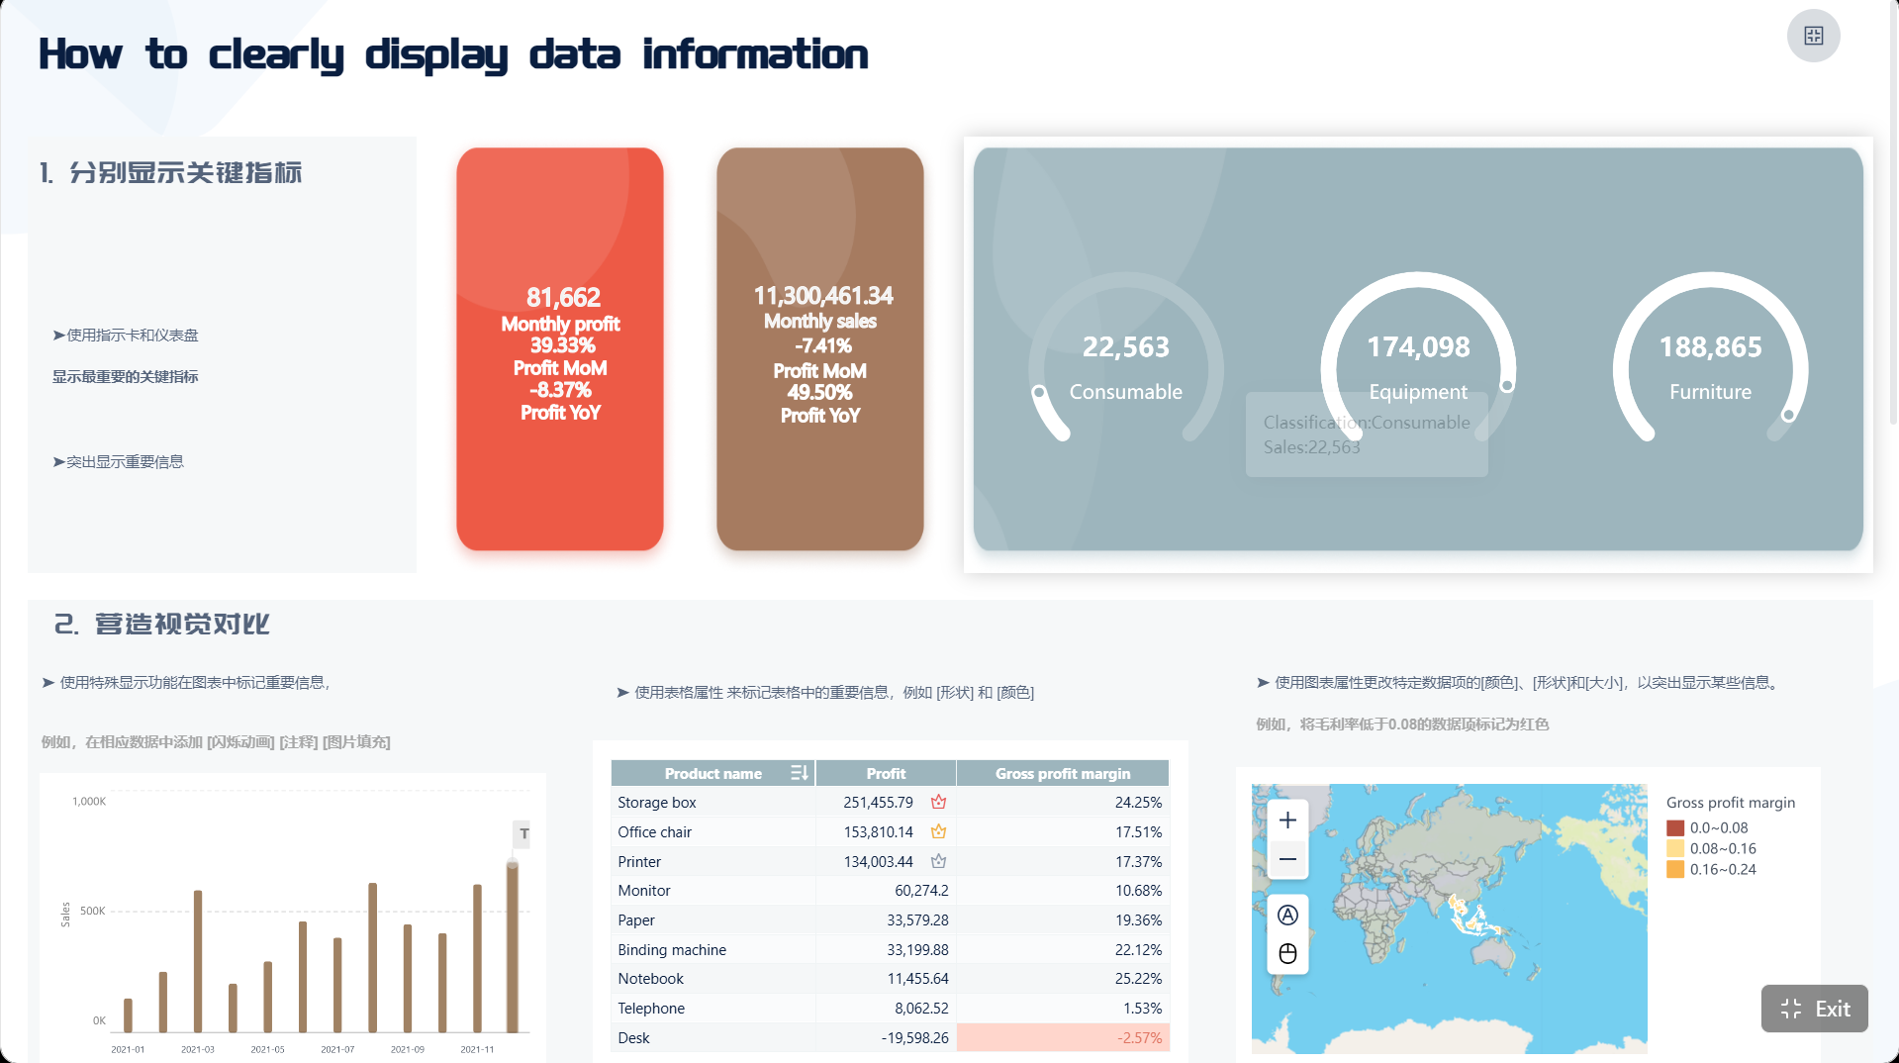Click the dashboard layout icon top right

pos(1813,36)
